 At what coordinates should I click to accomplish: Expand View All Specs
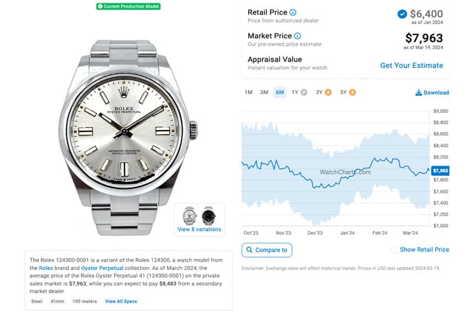(x=121, y=301)
